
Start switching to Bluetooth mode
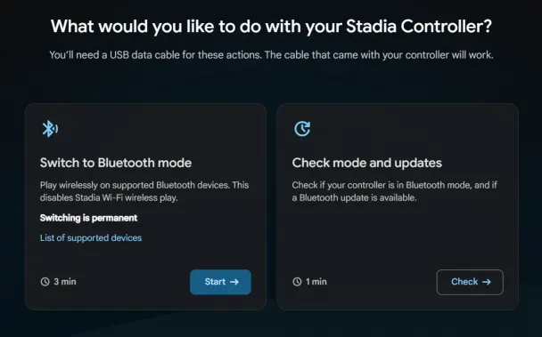(x=220, y=282)
